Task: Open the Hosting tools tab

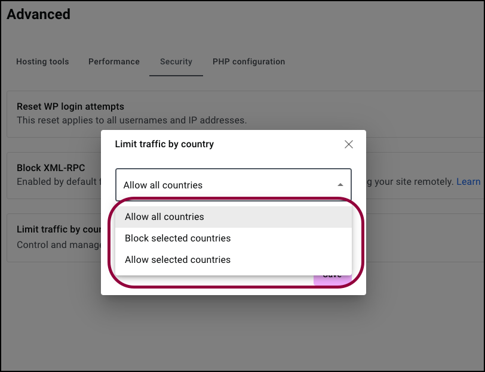Action: tap(42, 62)
